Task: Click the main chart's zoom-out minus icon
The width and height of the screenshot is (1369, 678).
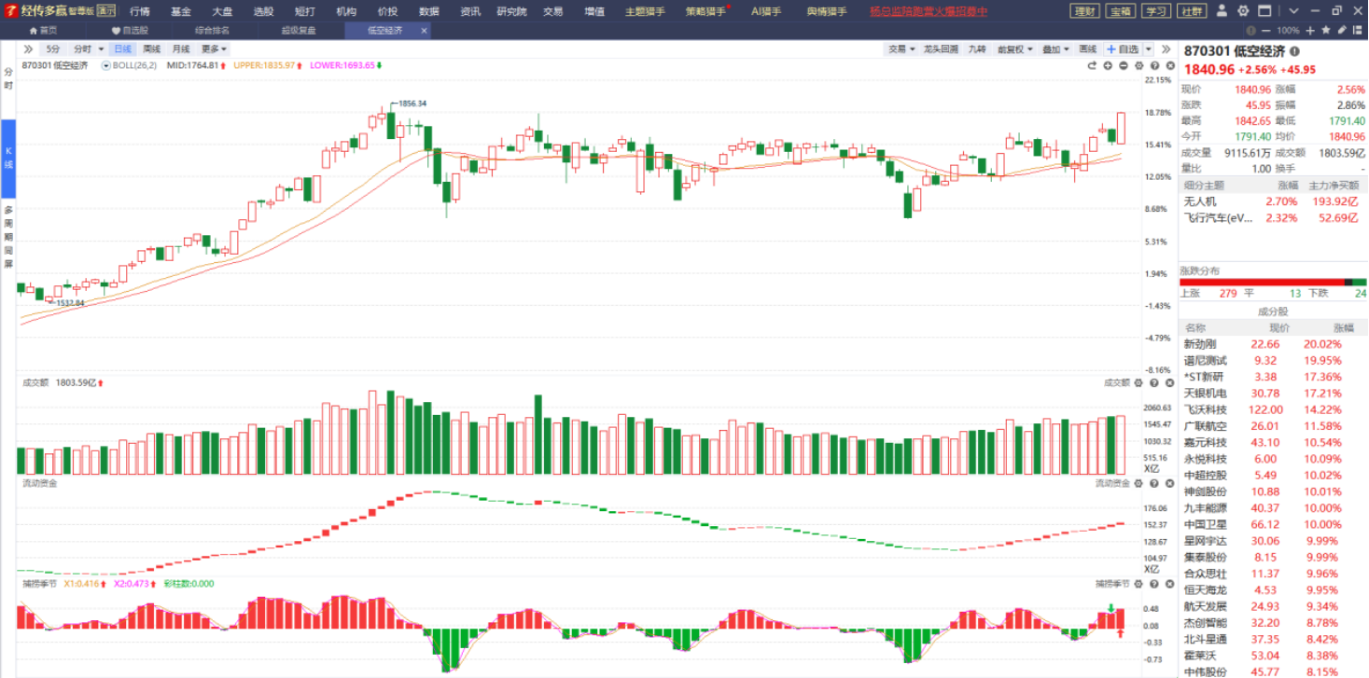Action: (1124, 66)
